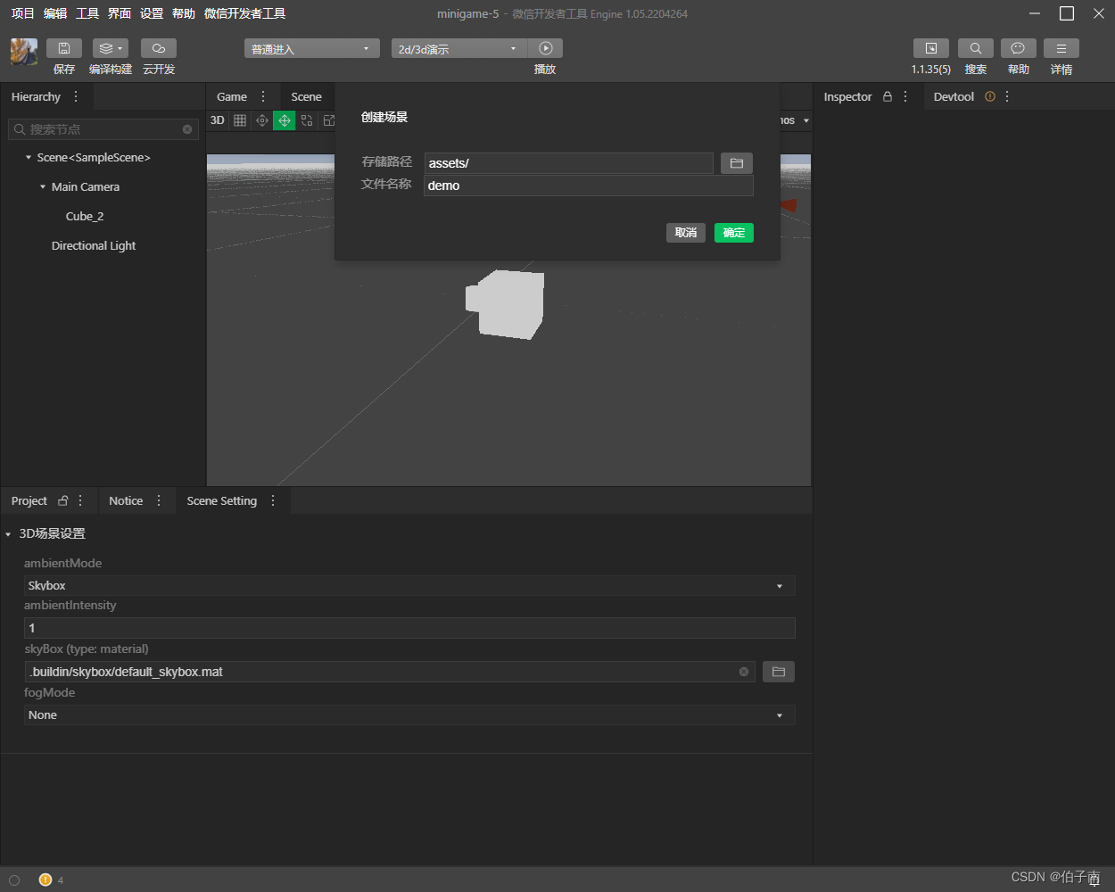The width and height of the screenshot is (1115, 892).
Task: Toggle the 3D view mode button
Action: coord(218,120)
